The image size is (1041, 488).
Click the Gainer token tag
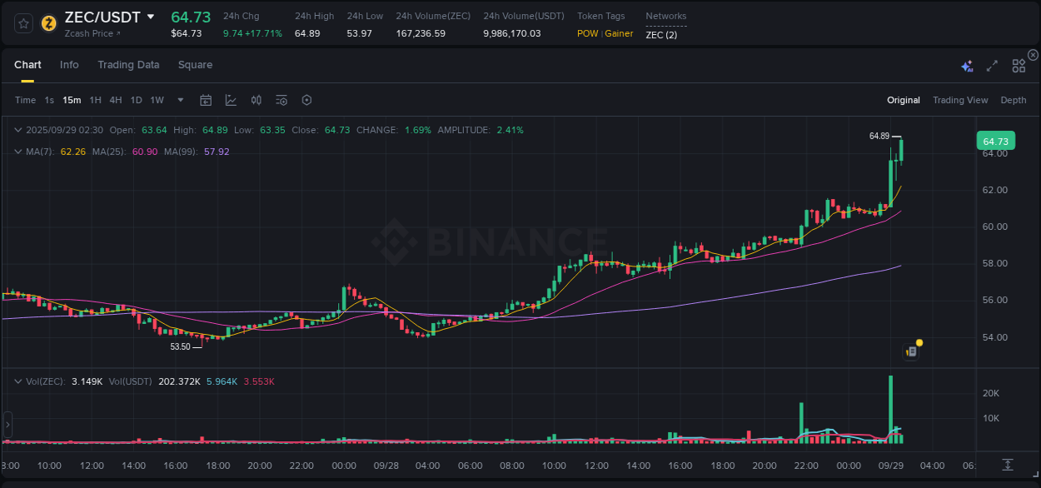pos(617,33)
